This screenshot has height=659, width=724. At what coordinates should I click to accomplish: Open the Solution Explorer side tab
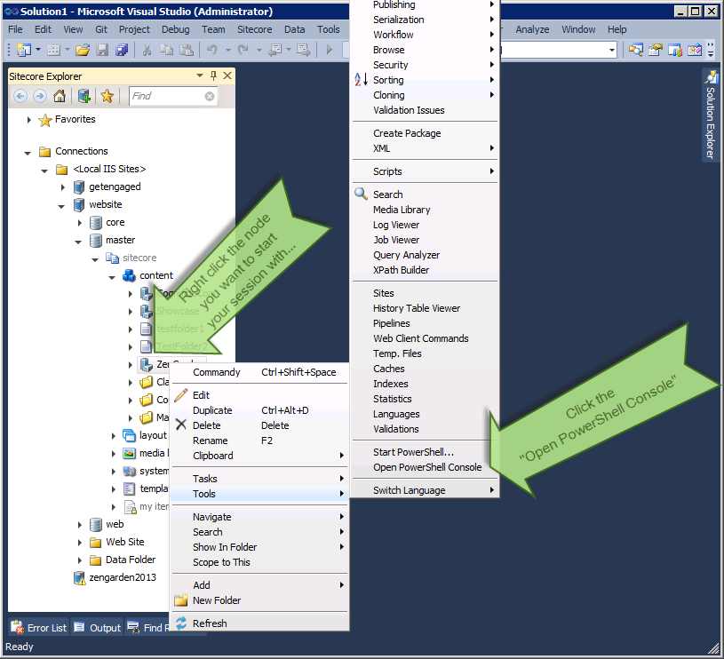711,115
